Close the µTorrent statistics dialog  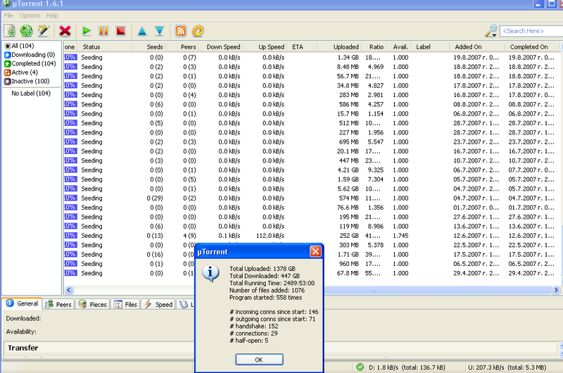pyautogui.click(x=315, y=252)
